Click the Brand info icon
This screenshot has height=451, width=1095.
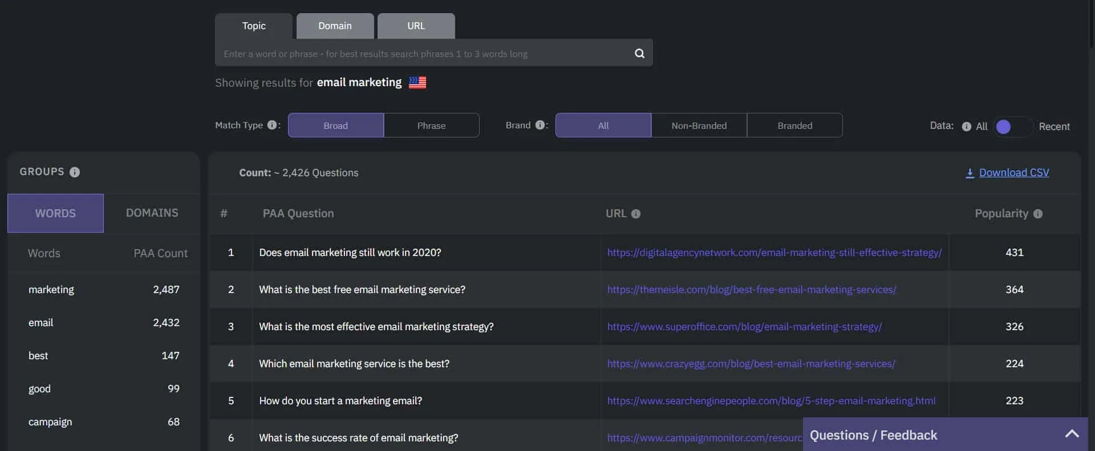(x=540, y=125)
